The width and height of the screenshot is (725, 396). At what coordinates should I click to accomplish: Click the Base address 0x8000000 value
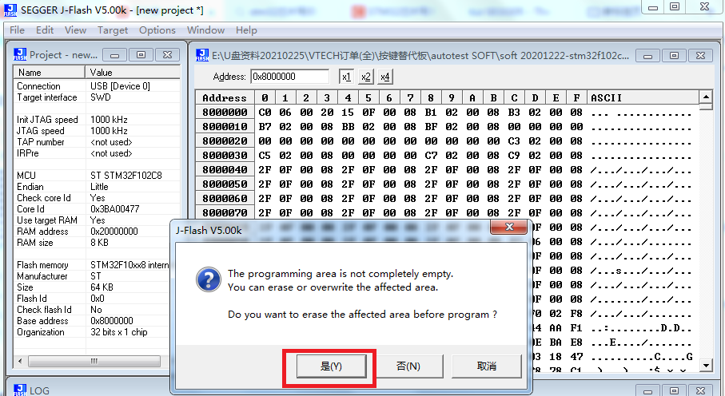point(112,321)
